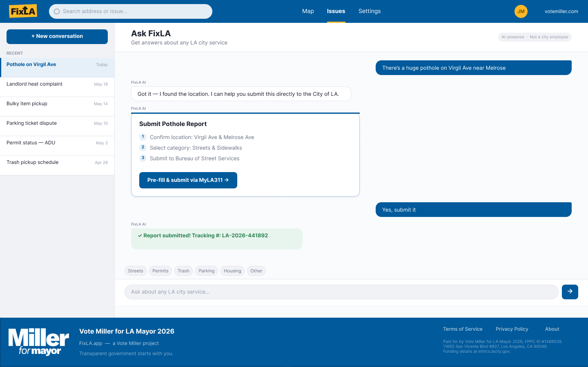Open the Settings tab
This screenshot has width=588, height=367.
pos(370,11)
